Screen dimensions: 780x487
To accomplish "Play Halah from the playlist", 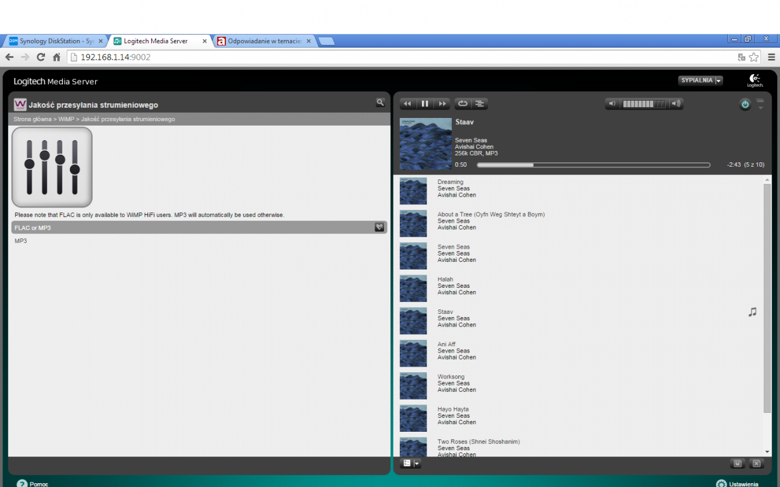I will click(446, 279).
